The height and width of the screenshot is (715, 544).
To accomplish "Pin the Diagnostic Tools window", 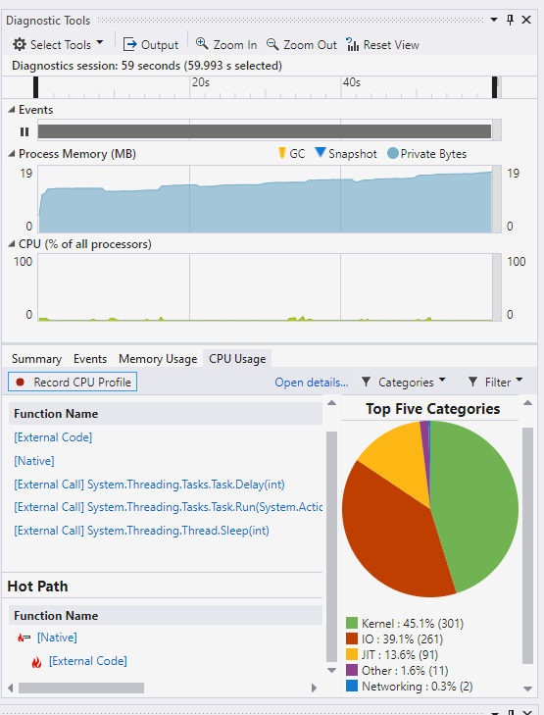I will 511,20.
